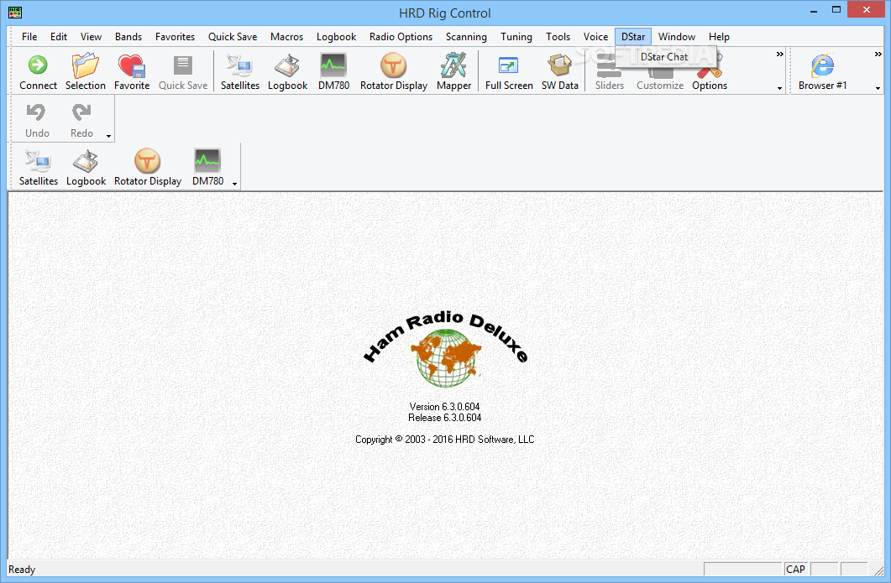Click the HRD Software copyright line

[444, 439]
